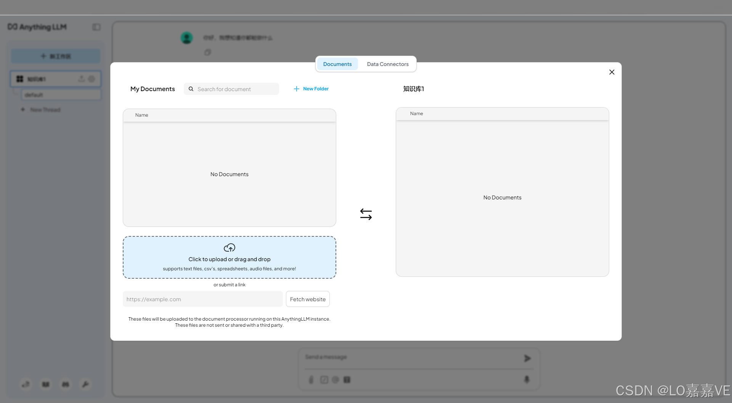Screen dimensions: 732x403
Task: Click the Fetch website button
Action: tap(308, 299)
